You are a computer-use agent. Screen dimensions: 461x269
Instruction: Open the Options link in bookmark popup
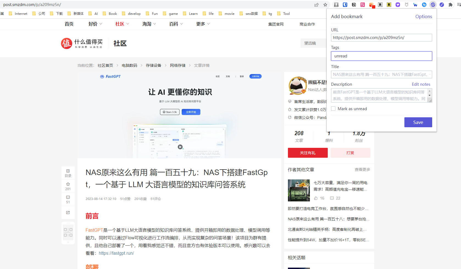(423, 16)
